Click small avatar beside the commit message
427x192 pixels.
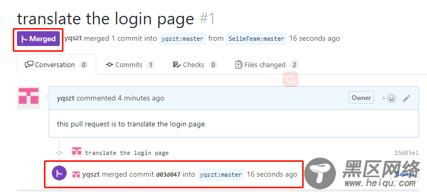point(77,152)
